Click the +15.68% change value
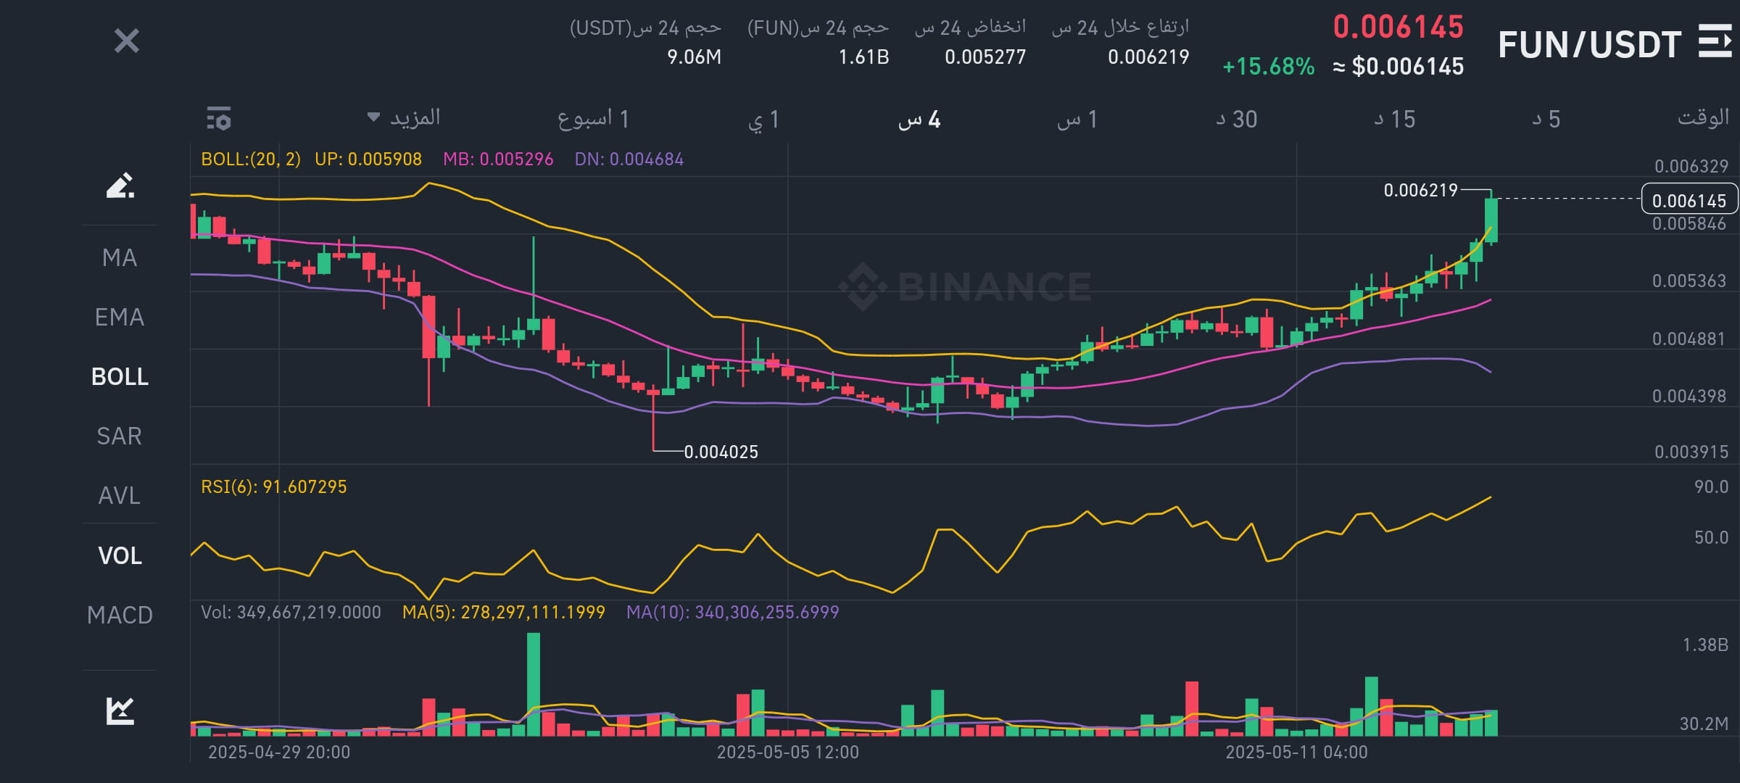The width and height of the screenshot is (1740, 783). click(1268, 67)
